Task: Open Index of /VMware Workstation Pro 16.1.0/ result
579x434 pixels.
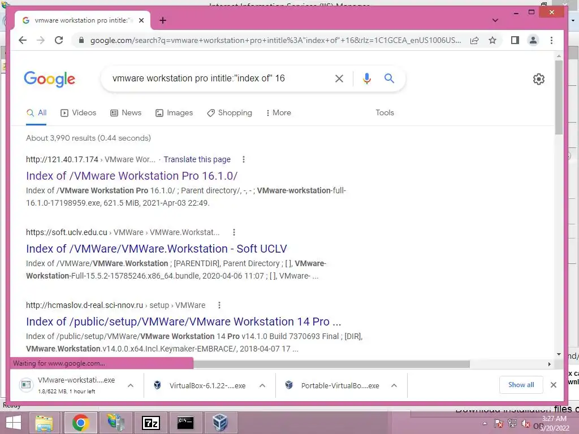Action: [132, 176]
